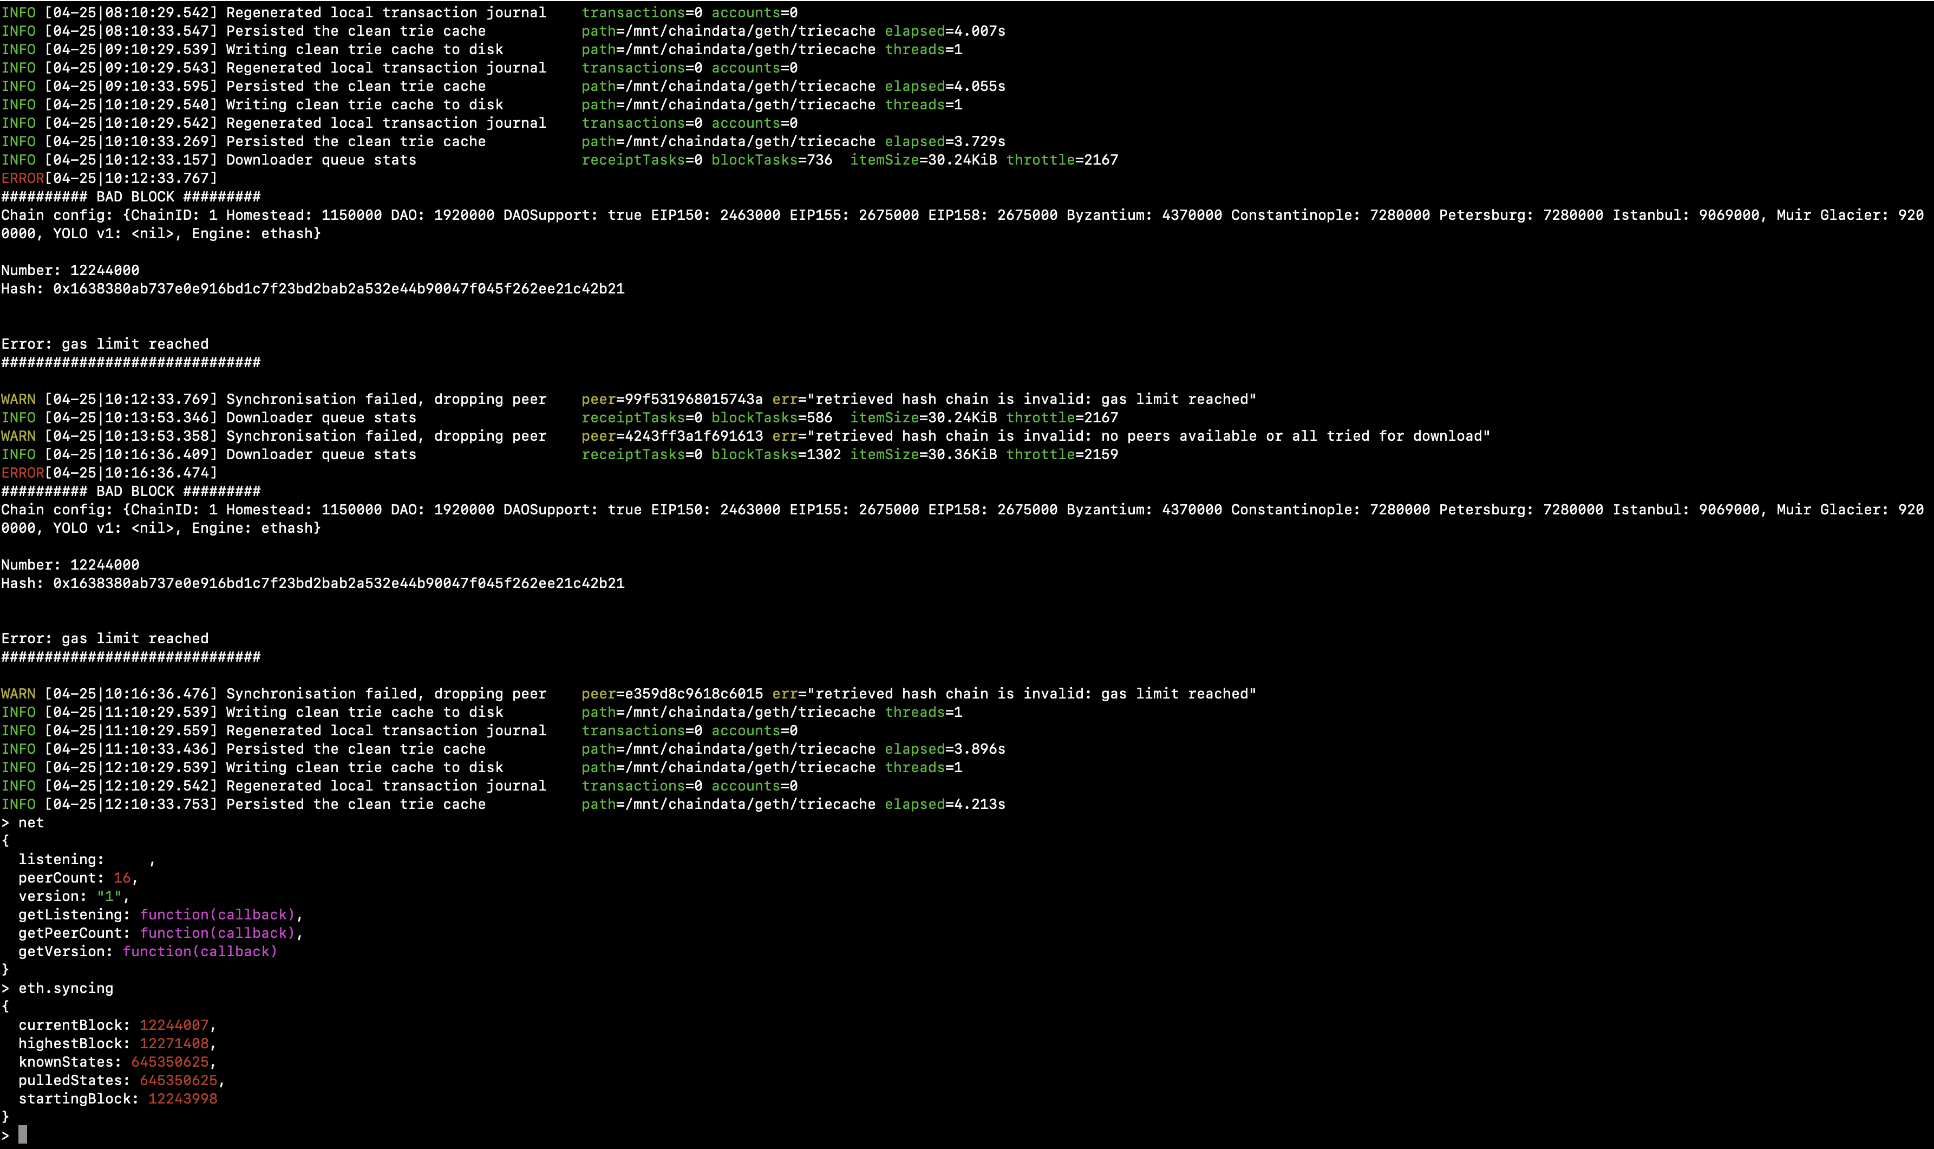Screen dimensions: 1934x1149
Task: Click timestamp [04-25|09:10:33.595]
Action: tap(131, 86)
